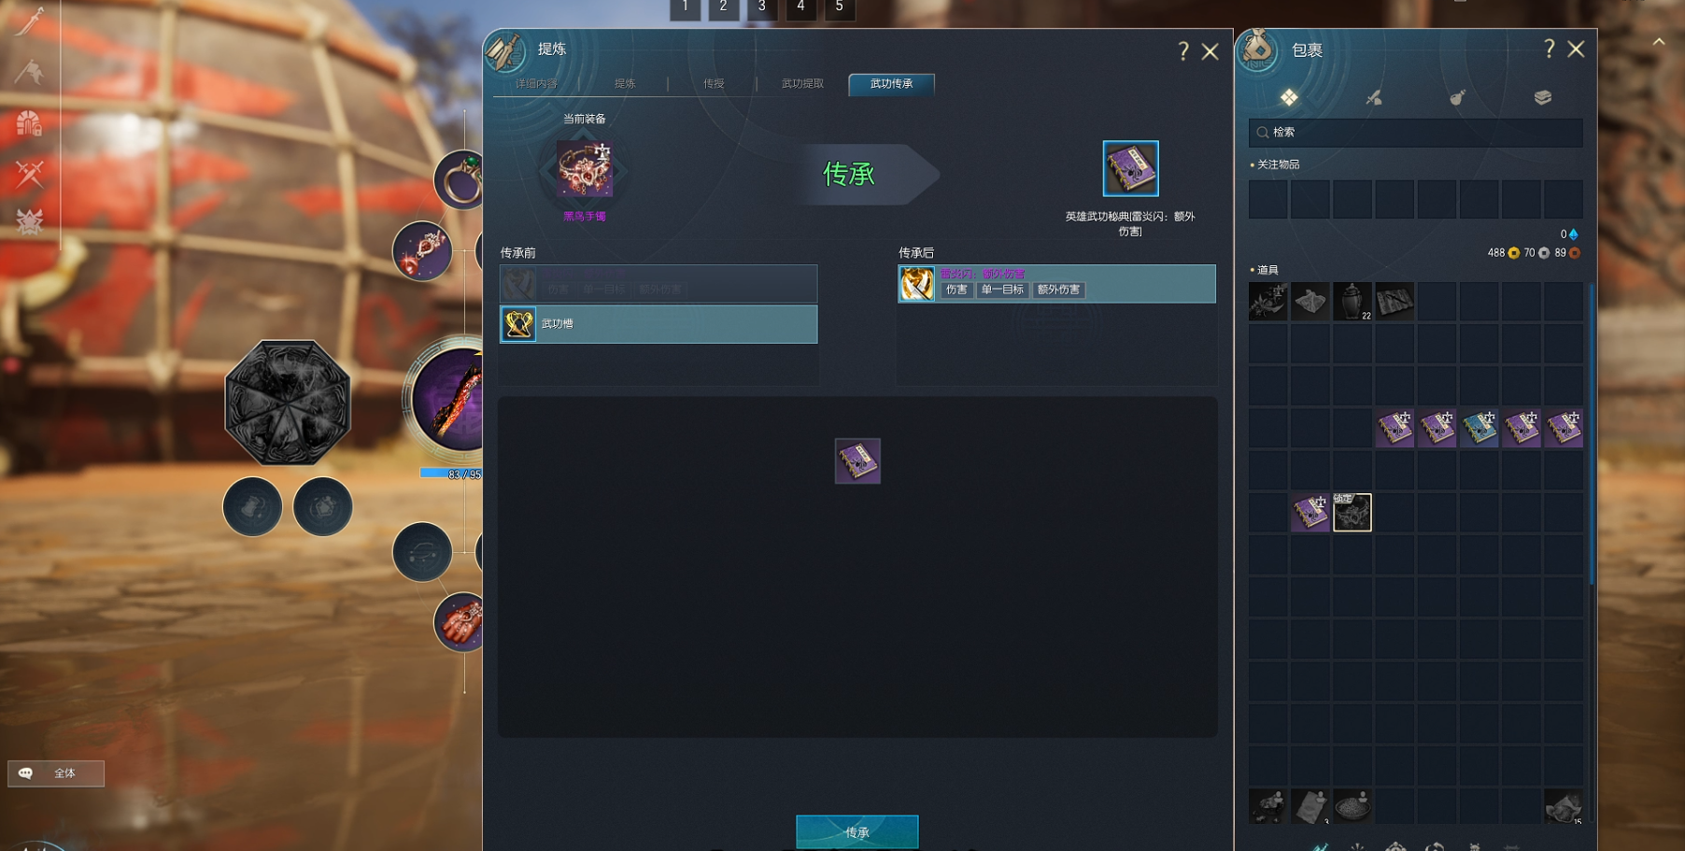Open the 全体 chat channel button
The image size is (1685, 851).
tap(56, 773)
